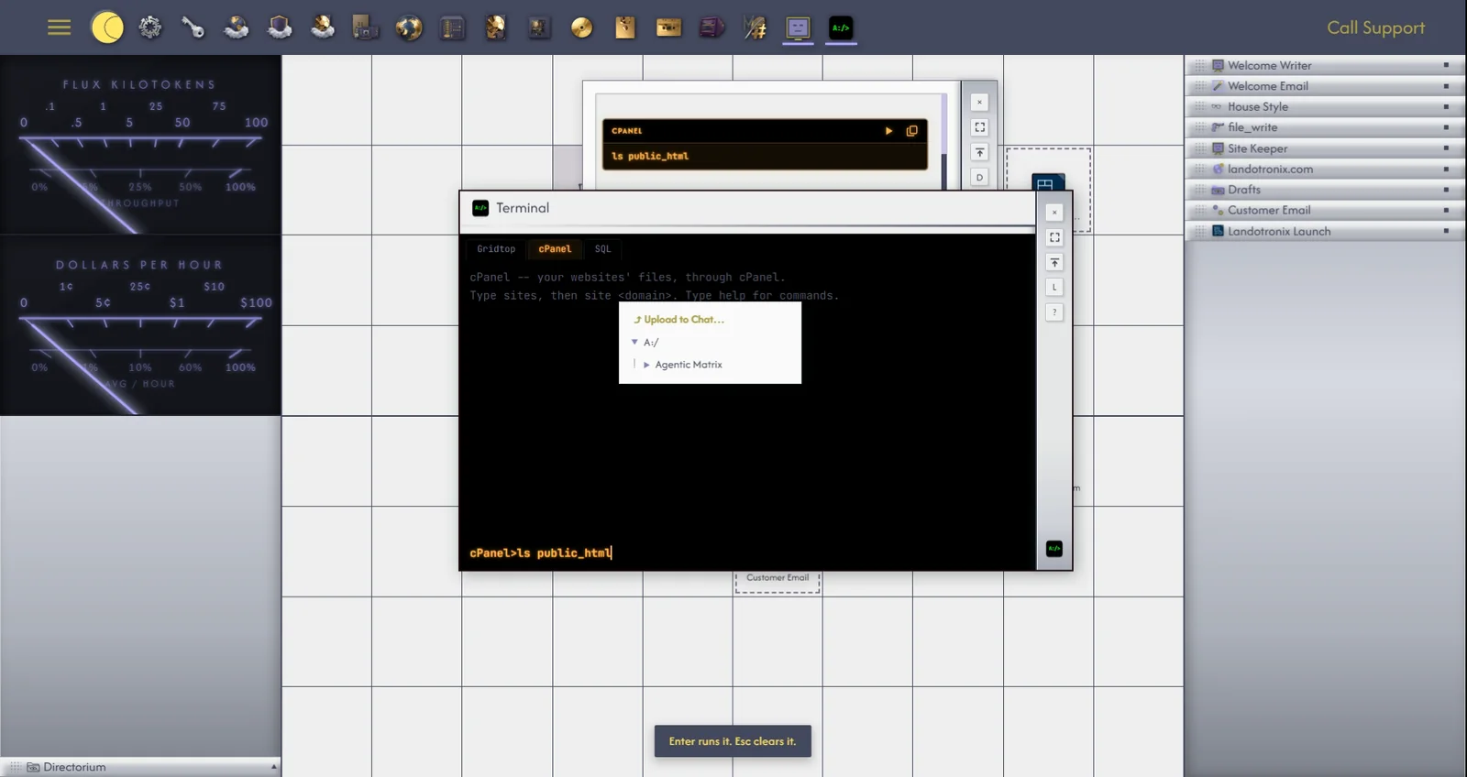The width and height of the screenshot is (1467, 777).
Task: Click the square marker on the Welcome Writer row
Action: pyautogui.click(x=1446, y=65)
